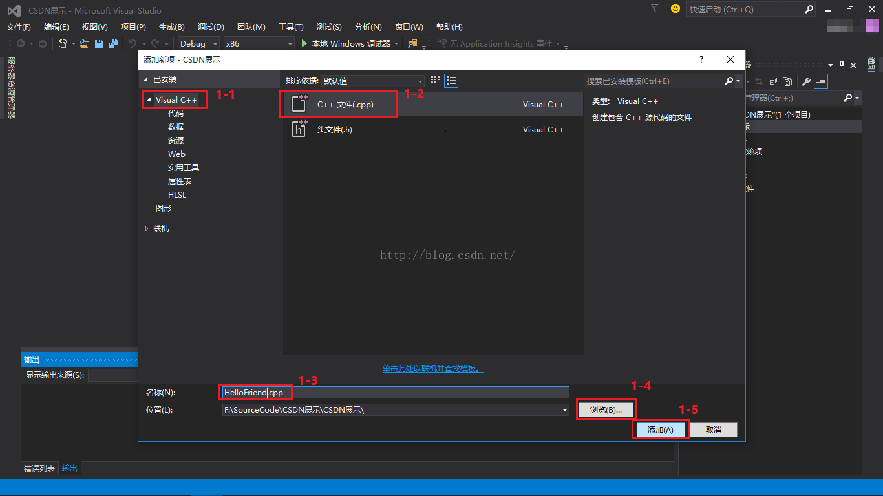883x496 pixels.
Task: Click the Solution Explorer sync icon
Action: point(759,81)
